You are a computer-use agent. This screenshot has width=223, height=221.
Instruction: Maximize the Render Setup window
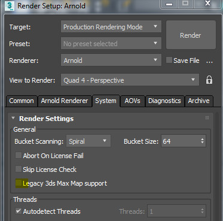tap(185, 4)
